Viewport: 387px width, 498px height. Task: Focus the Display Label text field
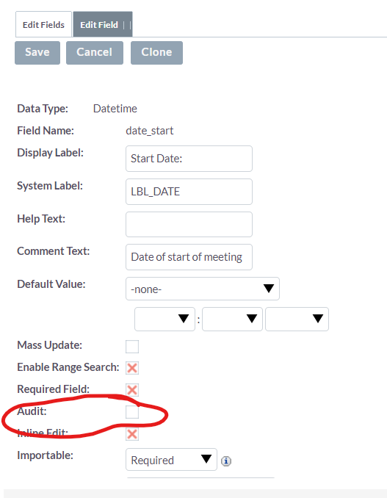[x=189, y=159]
